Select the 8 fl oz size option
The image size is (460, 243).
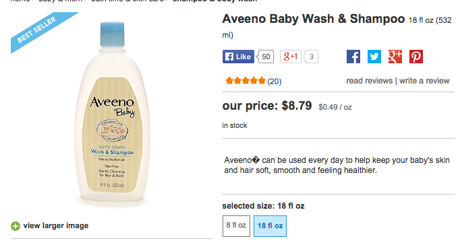(x=236, y=226)
